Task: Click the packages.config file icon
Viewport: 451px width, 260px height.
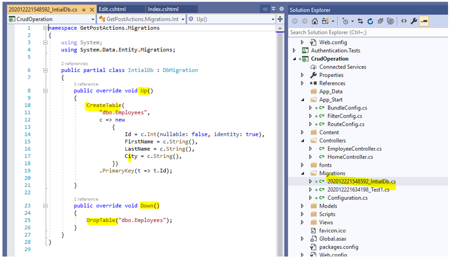Action: click(313, 247)
